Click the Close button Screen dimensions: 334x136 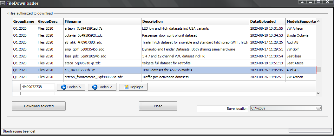158,106
